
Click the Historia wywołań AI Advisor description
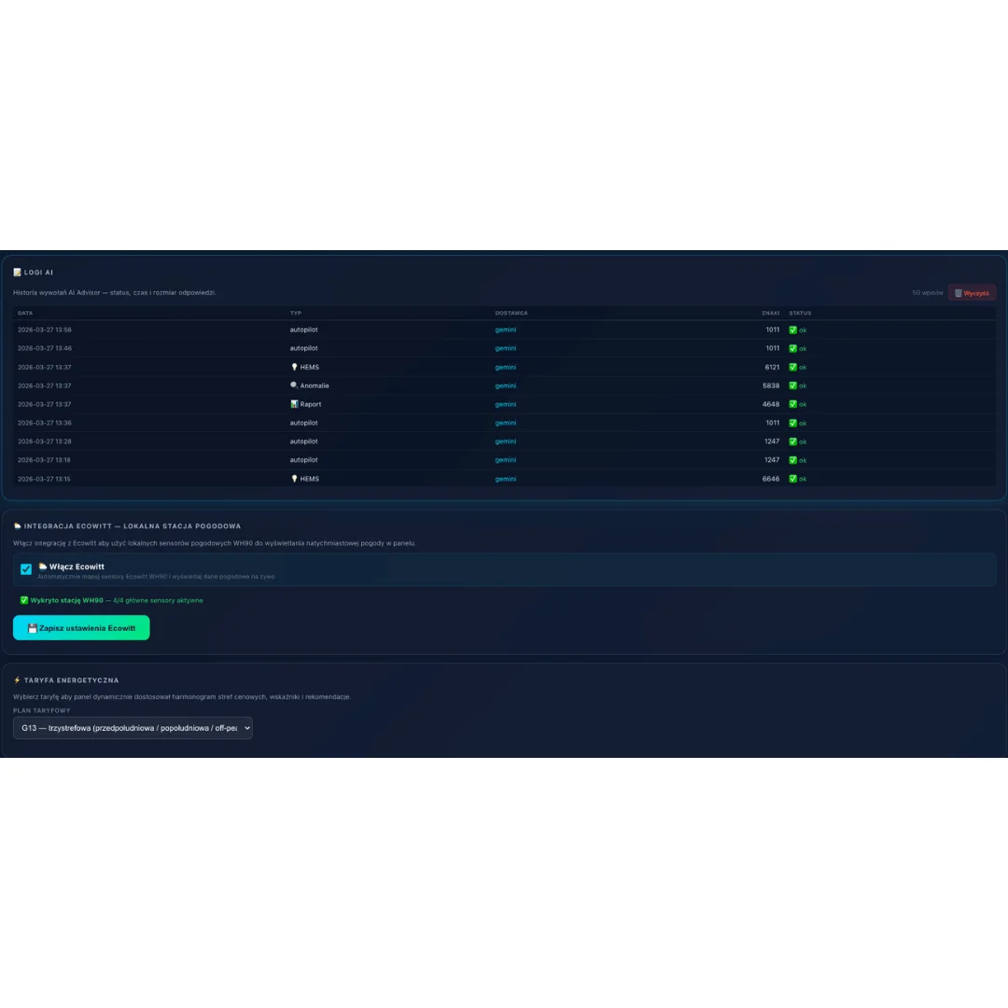(115, 292)
